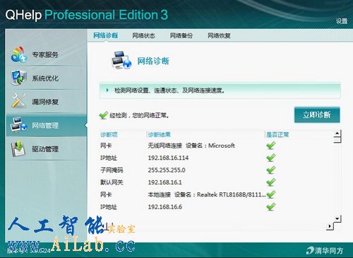Click checkmark for Realtek network card row
This screenshot has width=353, height=258.
point(271,194)
